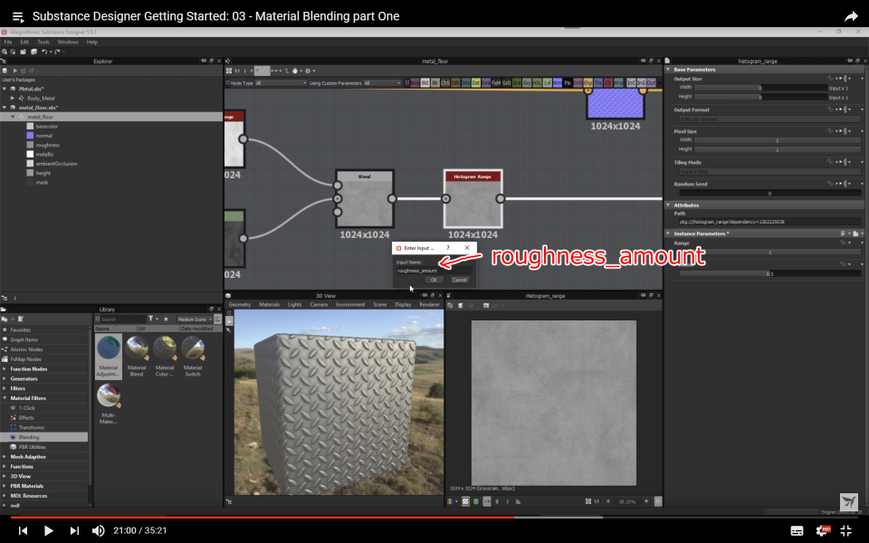Click the graph view gear settings icon
Viewport: 869px width, 543px height.
tap(308, 71)
